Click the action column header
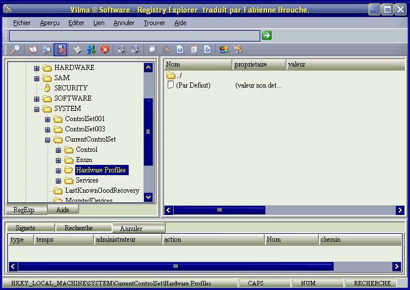The image size is (410, 290). coord(213,239)
